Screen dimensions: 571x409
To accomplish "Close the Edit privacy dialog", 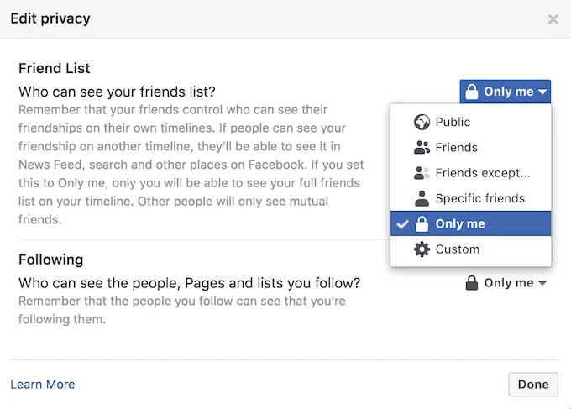I will coord(553,19).
